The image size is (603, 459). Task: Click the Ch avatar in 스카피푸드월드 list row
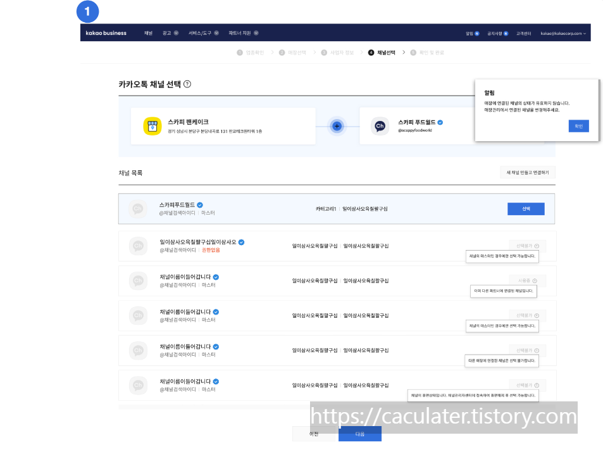(138, 209)
